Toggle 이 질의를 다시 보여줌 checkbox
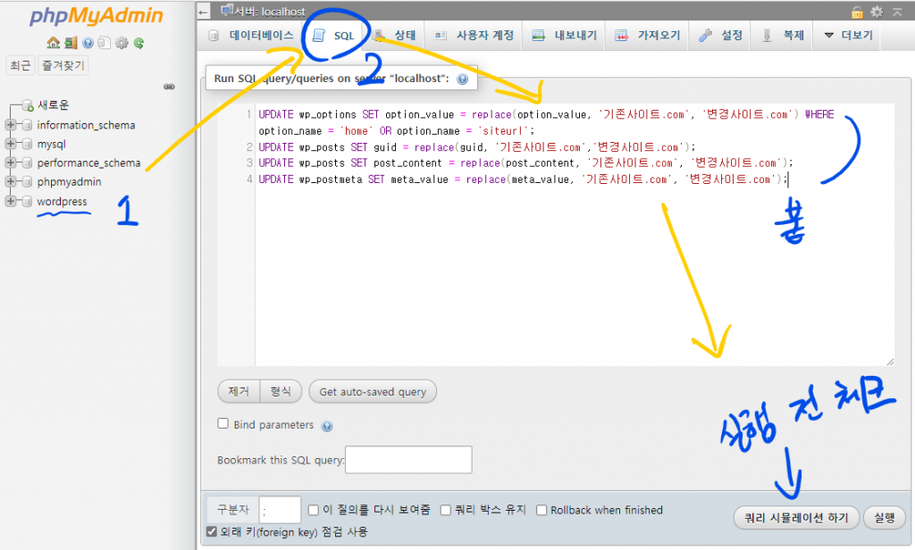 pyautogui.click(x=314, y=511)
